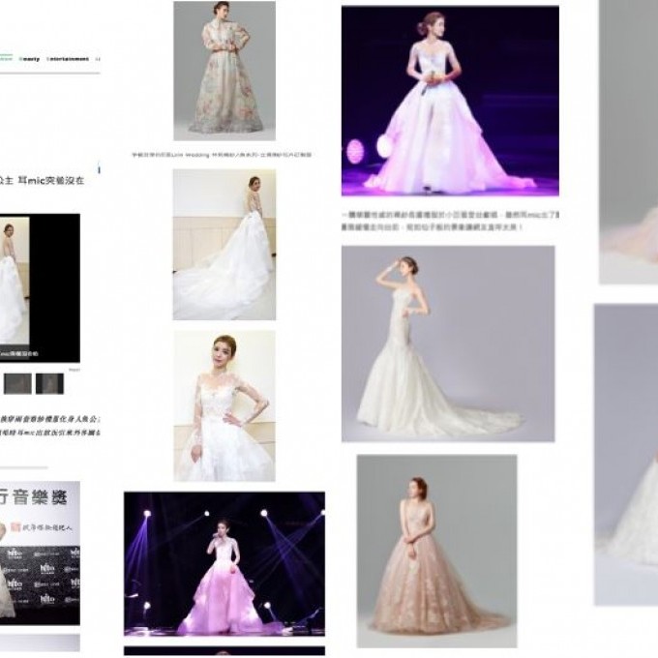Select the first small gallery thumbnail
Viewport: 658px width, 658px height.
point(17,383)
